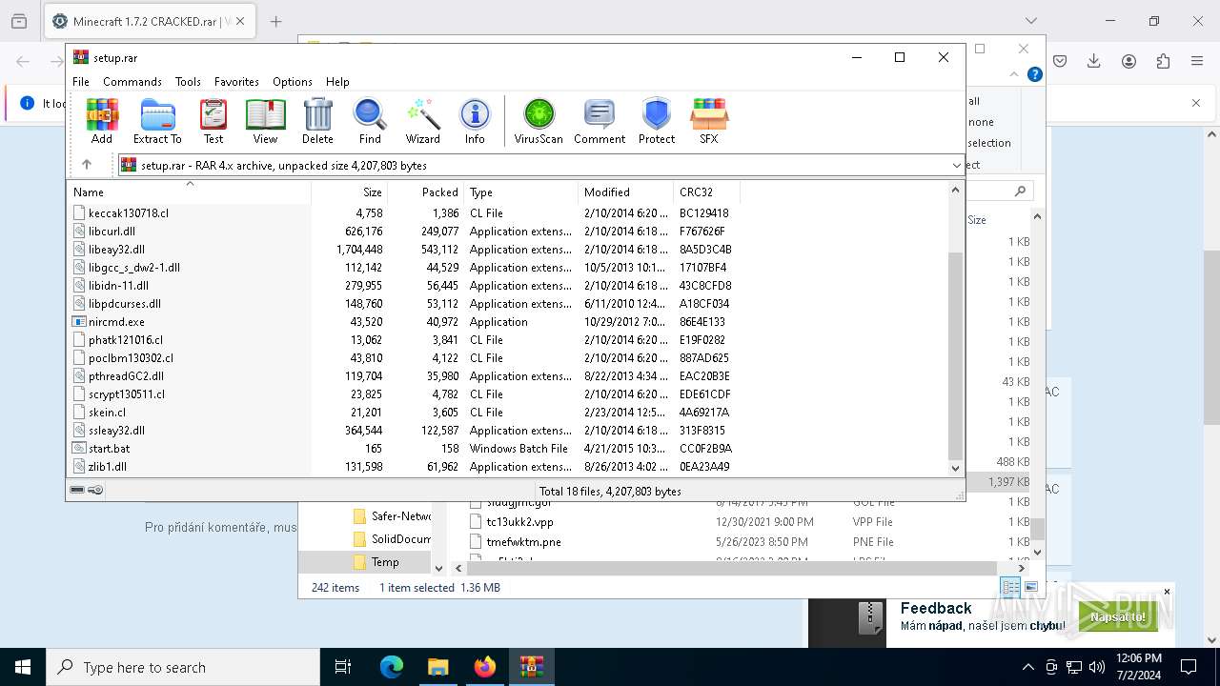
Task: Open the Find magnifier icon
Action: click(370, 121)
